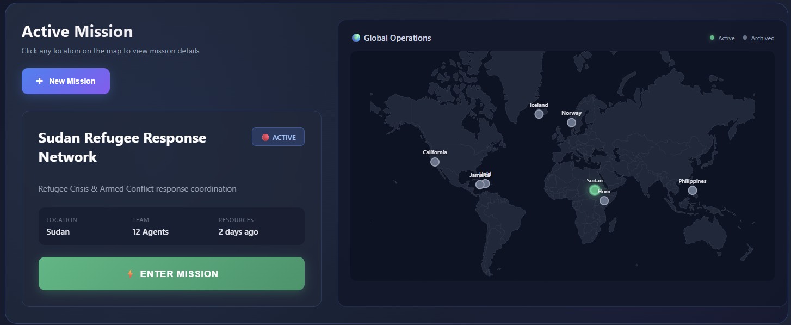Click the plus icon on New Mission

pyautogui.click(x=39, y=81)
